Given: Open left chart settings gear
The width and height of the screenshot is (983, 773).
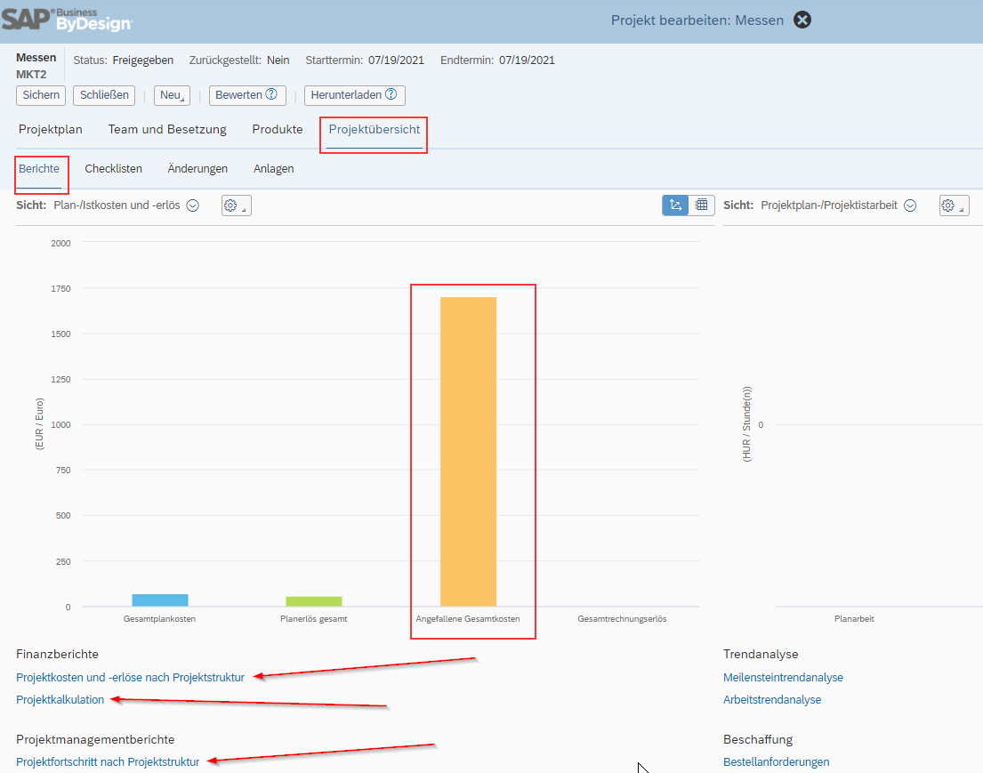Looking at the screenshot, I should point(237,205).
